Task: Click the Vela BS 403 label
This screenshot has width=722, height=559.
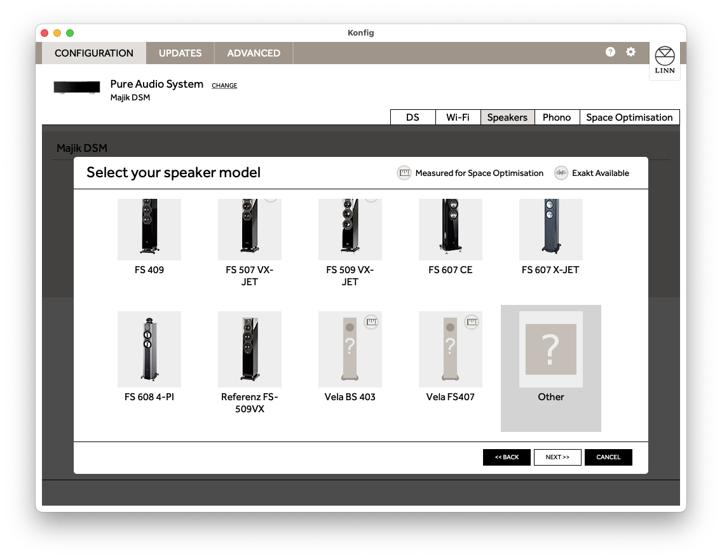Action: [x=350, y=397]
